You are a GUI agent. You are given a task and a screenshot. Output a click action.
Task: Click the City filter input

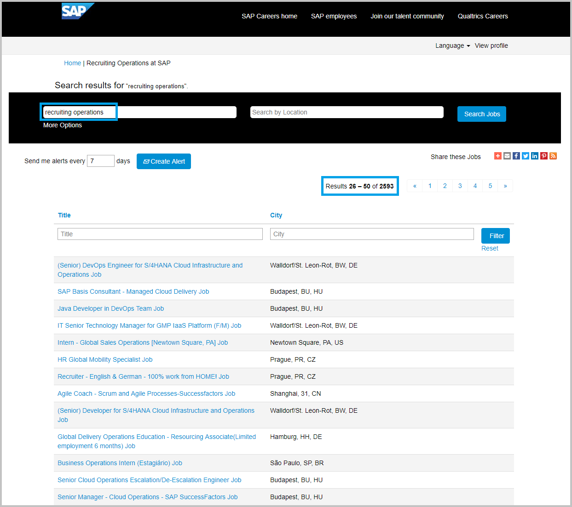click(x=372, y=234)
